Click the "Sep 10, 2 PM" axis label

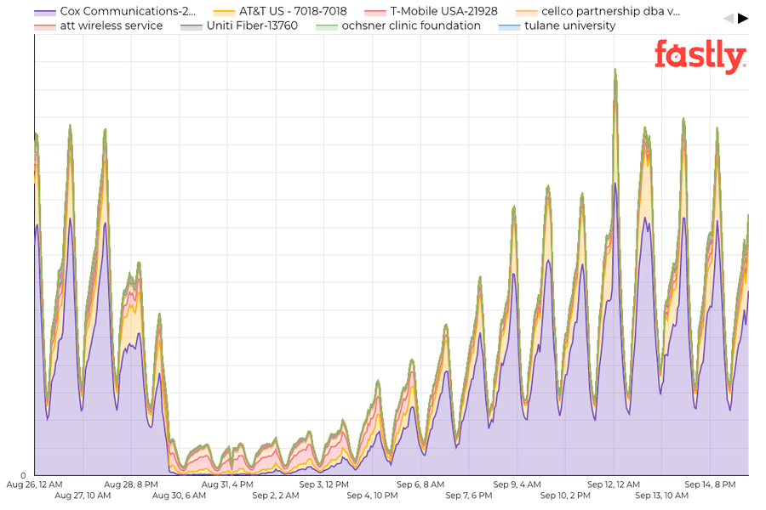click(x=565, y=496)
